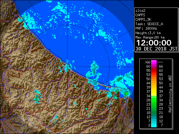Pick the magenta >66 dBZ color swatch

154,62
